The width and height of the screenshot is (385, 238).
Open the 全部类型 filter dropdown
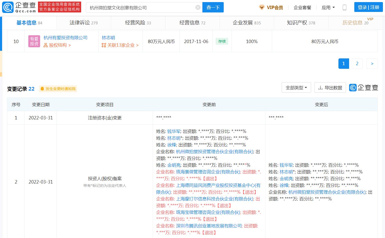pos(296,88)
